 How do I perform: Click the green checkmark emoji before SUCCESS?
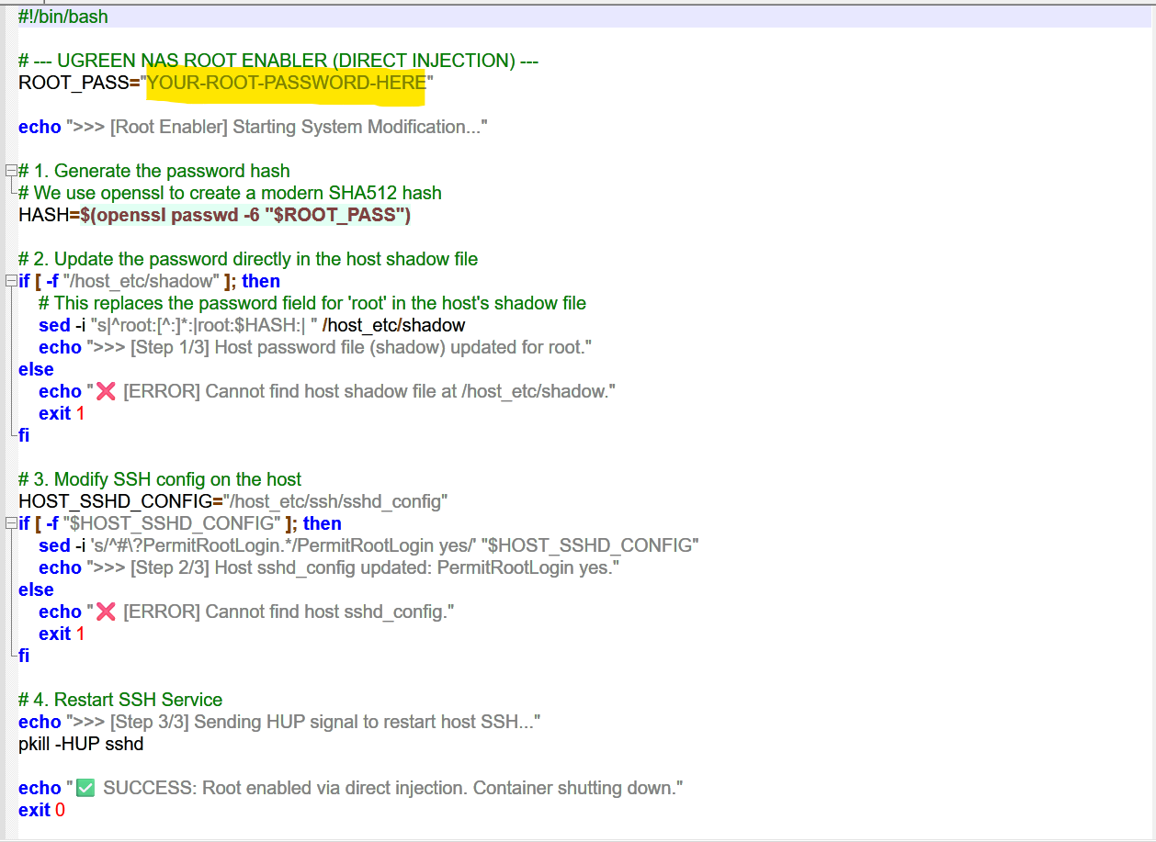click(x=85, y=788)
